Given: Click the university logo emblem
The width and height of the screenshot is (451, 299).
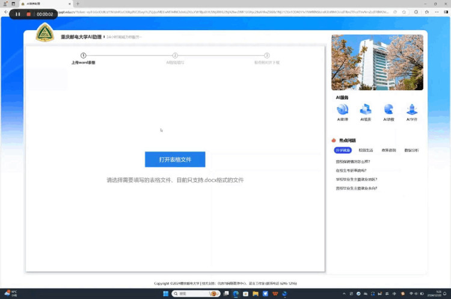Looking at the screenshot, I should click(x=44, y=34).
